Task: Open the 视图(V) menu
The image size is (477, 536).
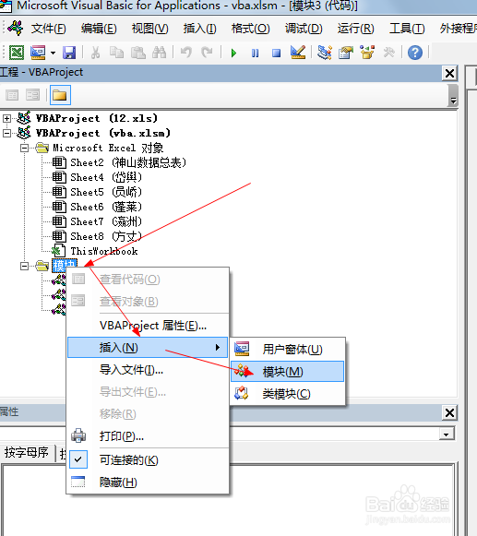Action: [x=150, y=29]
